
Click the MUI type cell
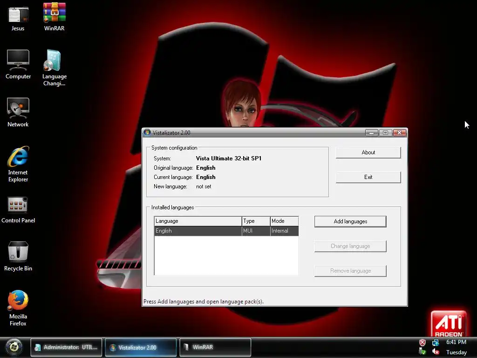tap(256, 231)
